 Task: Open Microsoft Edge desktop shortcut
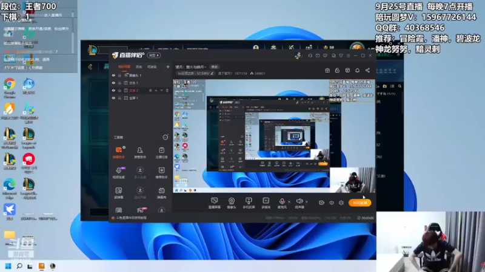10,189
